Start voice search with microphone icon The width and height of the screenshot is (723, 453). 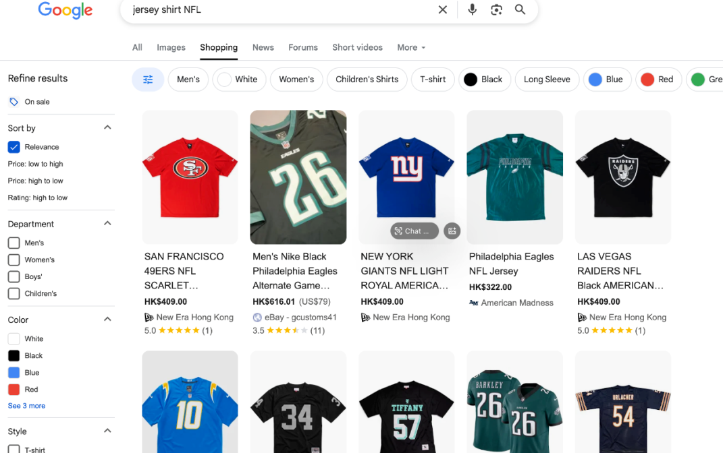point(472,9)
